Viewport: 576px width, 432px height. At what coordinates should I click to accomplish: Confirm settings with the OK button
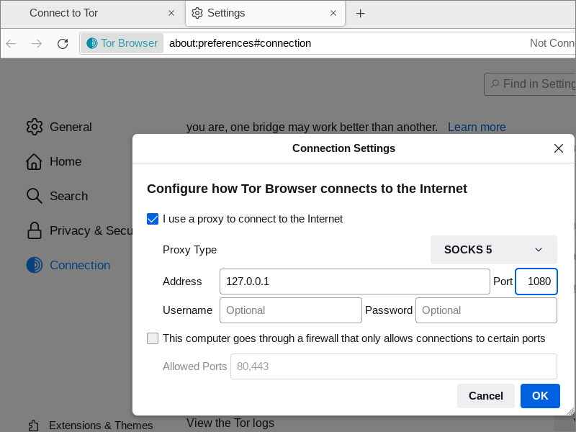pos(540,396)
